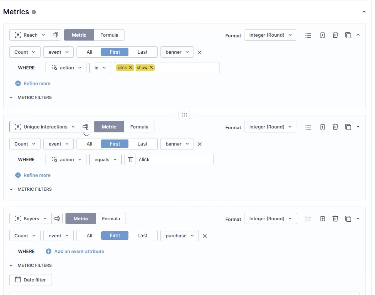Collapse METRIC FILTERS under Buyers
Screen dimensions: 375x295
(x=31, y=265)
